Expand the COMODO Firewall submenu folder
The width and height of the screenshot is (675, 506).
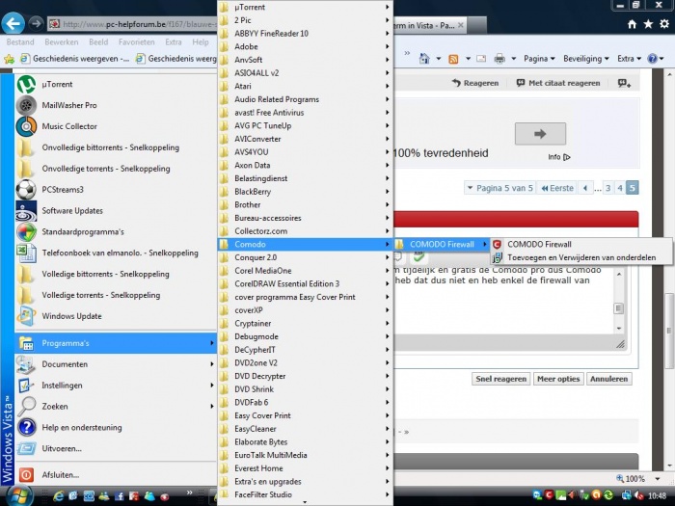[442, 245]
